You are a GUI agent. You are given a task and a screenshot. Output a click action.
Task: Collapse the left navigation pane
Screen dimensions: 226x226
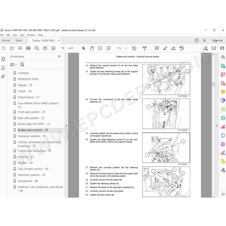point(67,126)
